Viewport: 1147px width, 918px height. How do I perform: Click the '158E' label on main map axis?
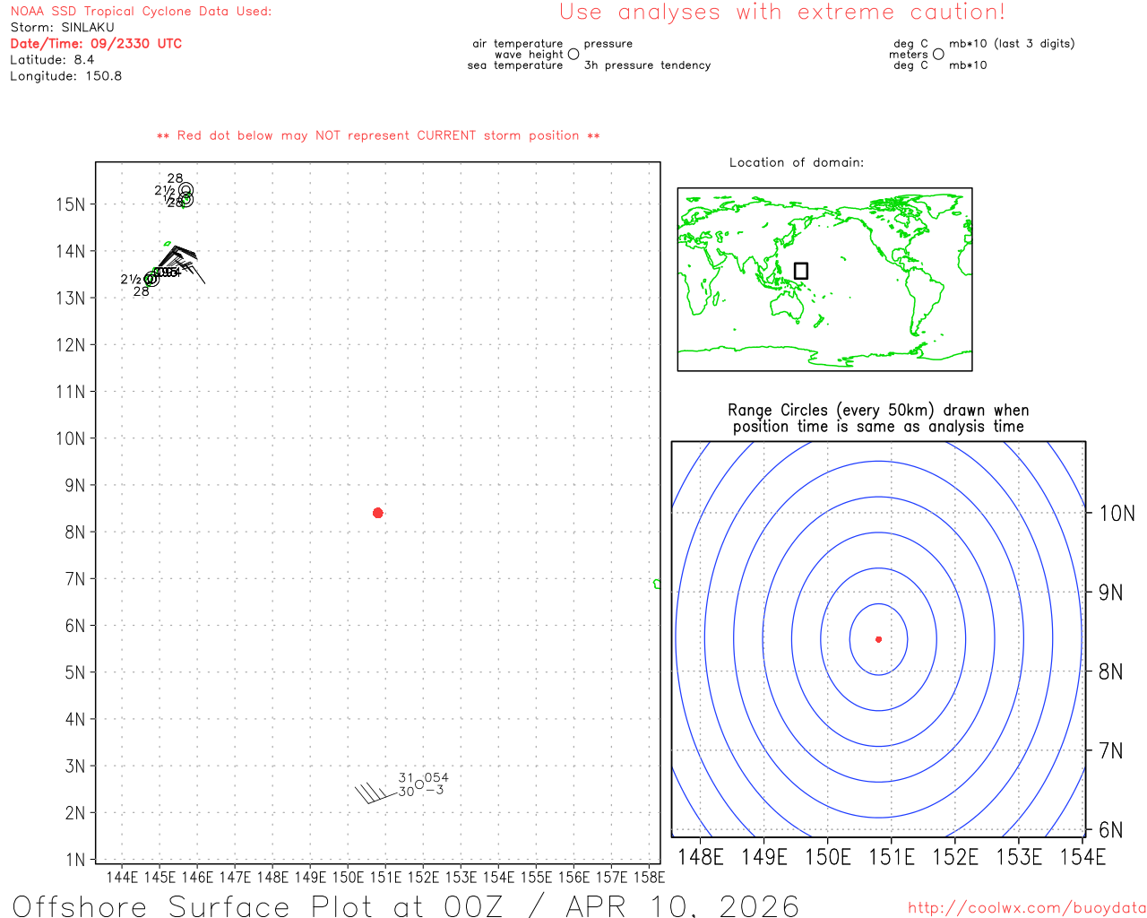click(x=650, y=877)
